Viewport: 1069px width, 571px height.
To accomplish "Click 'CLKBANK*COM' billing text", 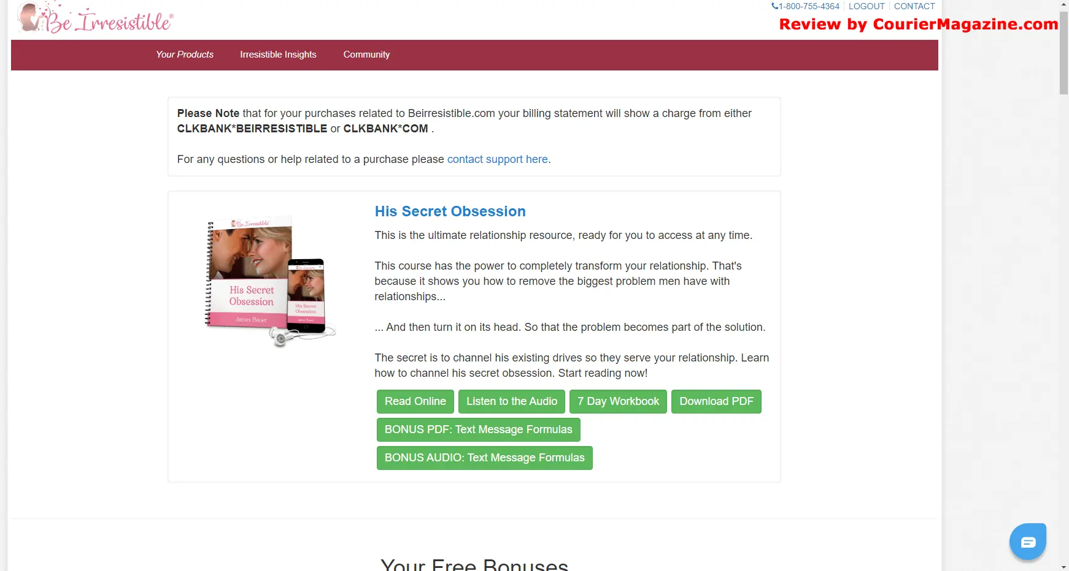I will (x=385, y=129).
